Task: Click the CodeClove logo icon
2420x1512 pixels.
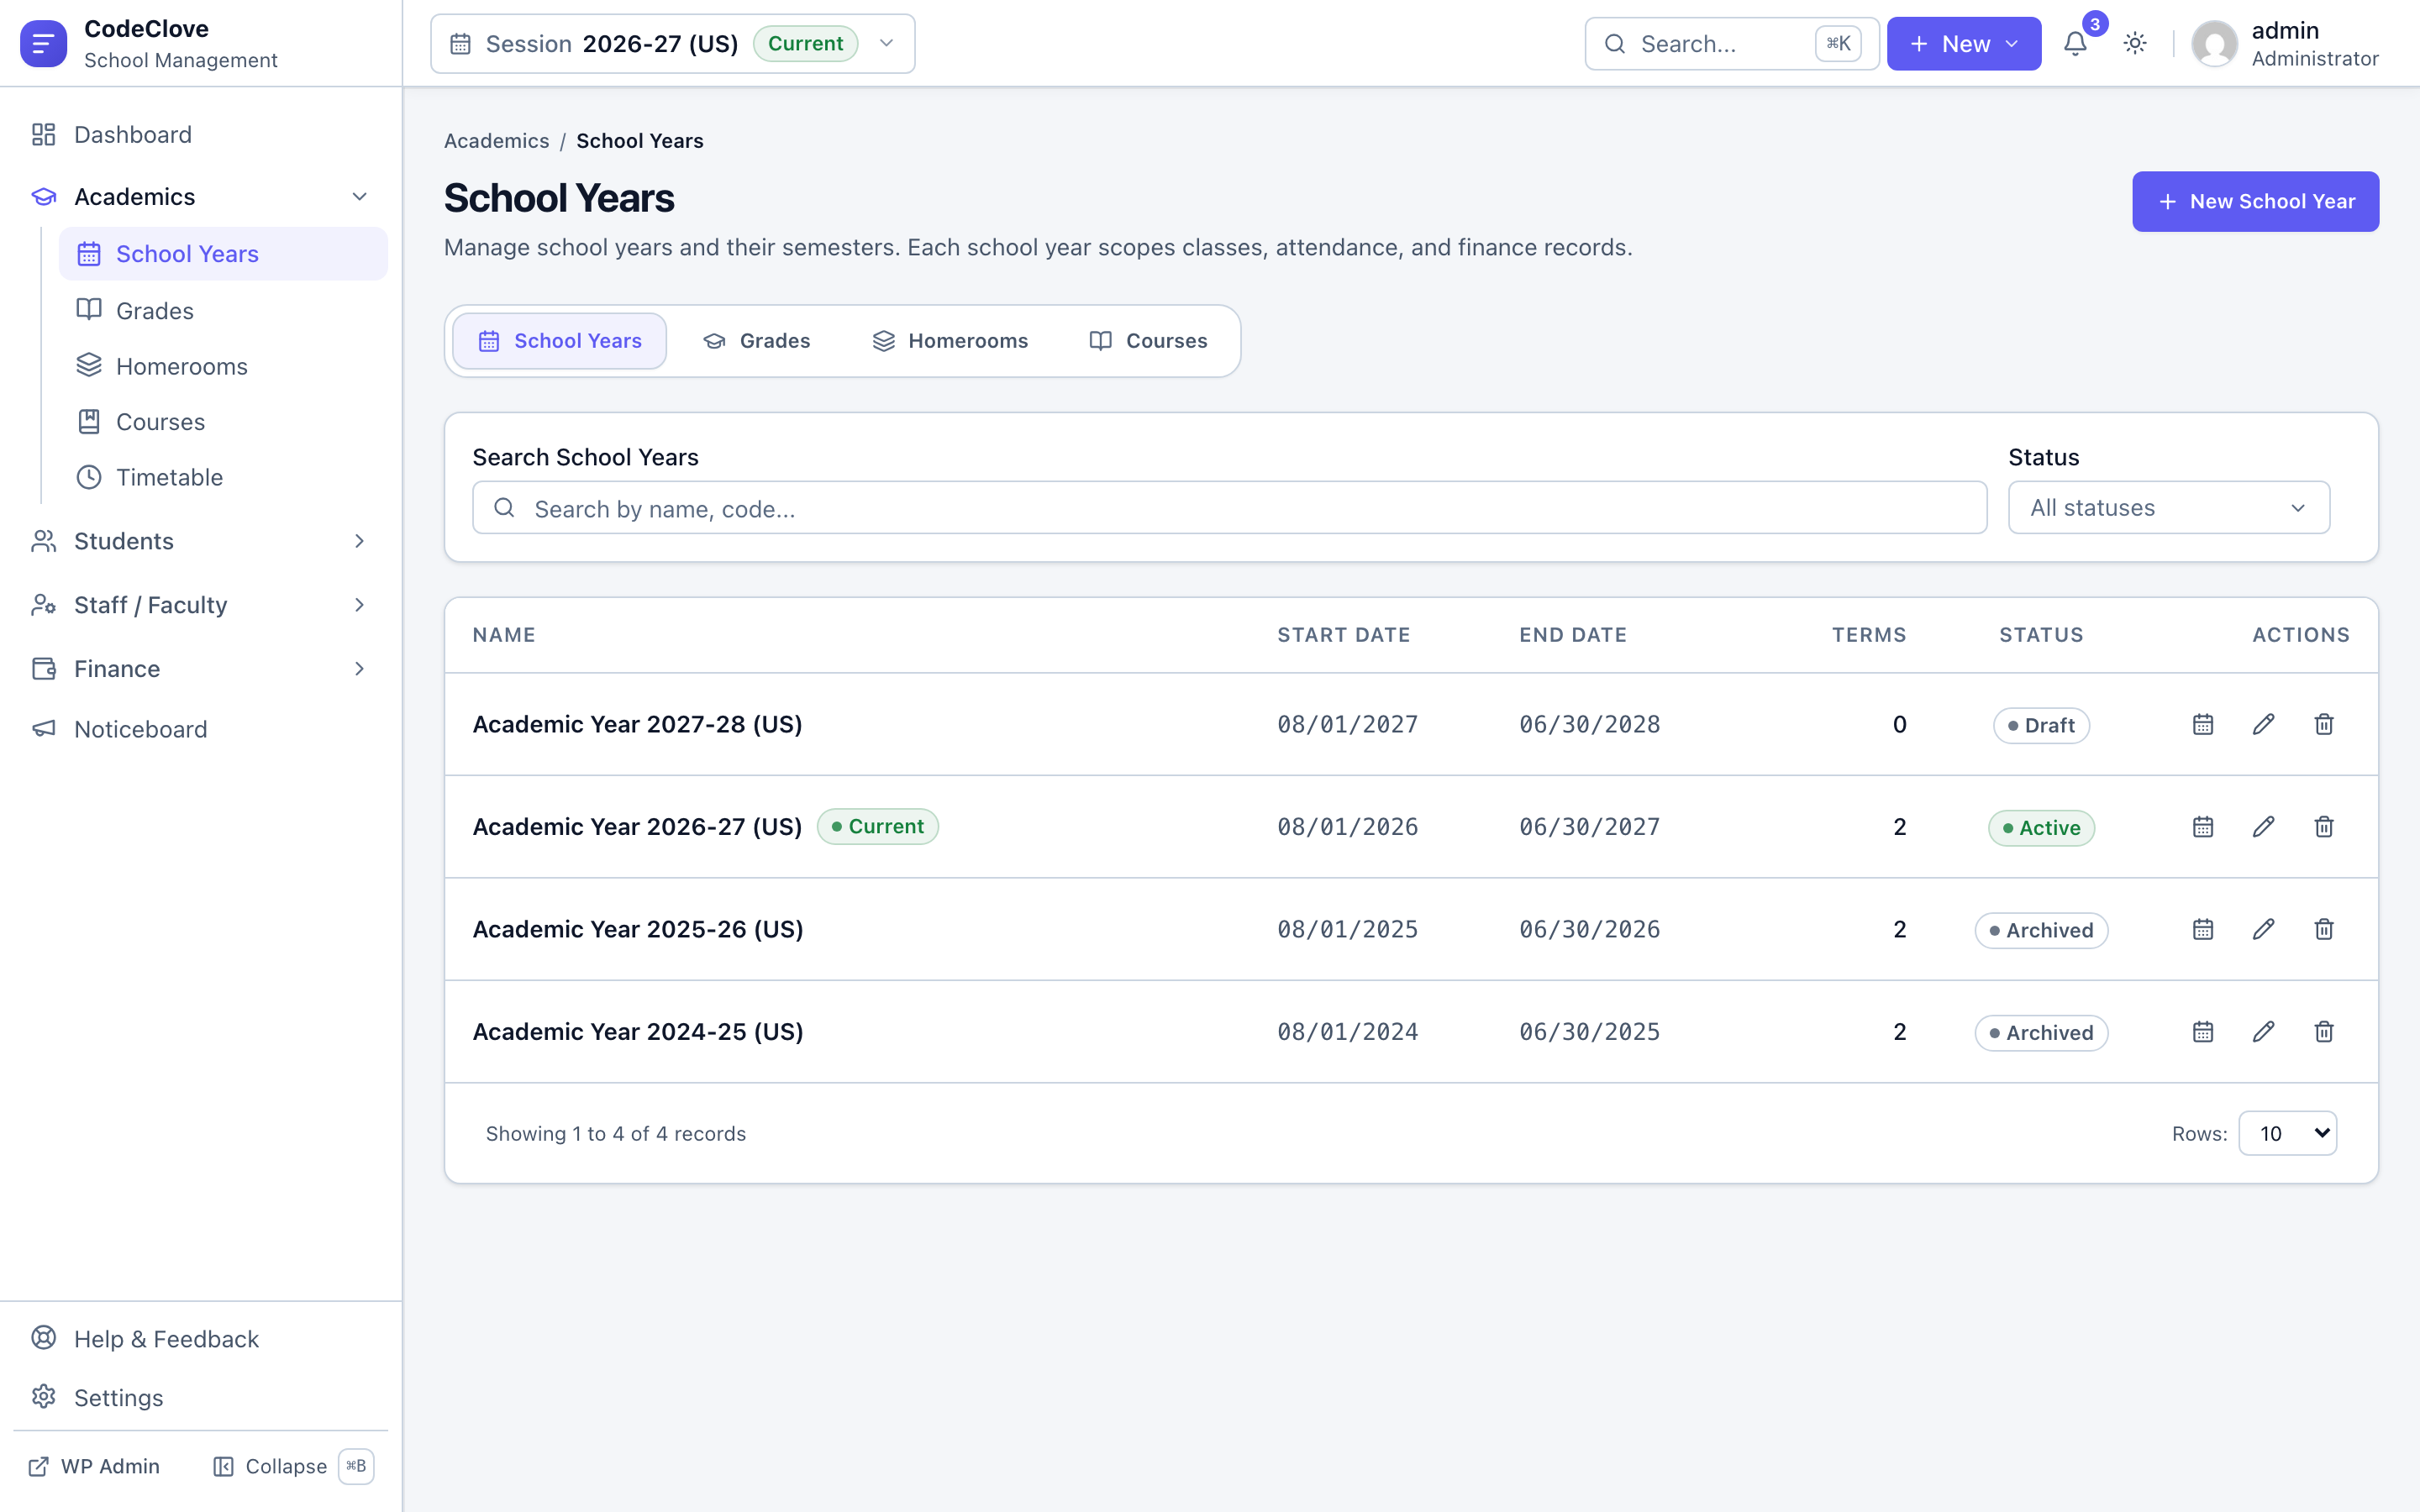Action: 44,44
